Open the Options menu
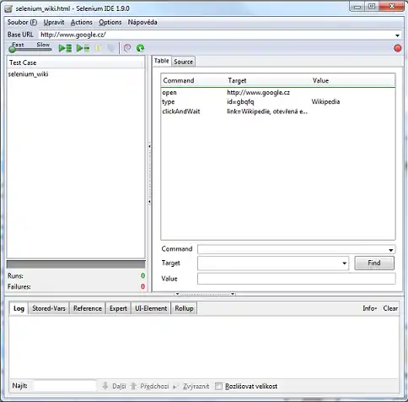Image resolution: width=408 pixels, height=402 pixels. 110,22
